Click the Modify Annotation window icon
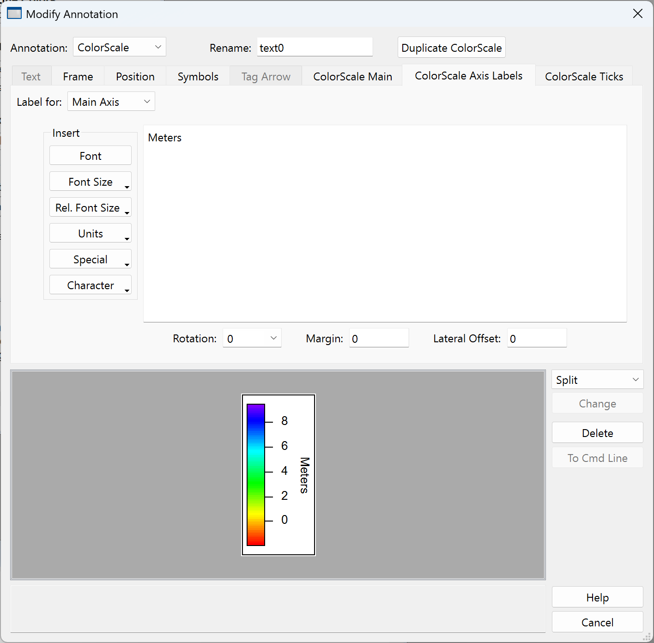This screenshot has width=654, height=643. pos(14,13)
